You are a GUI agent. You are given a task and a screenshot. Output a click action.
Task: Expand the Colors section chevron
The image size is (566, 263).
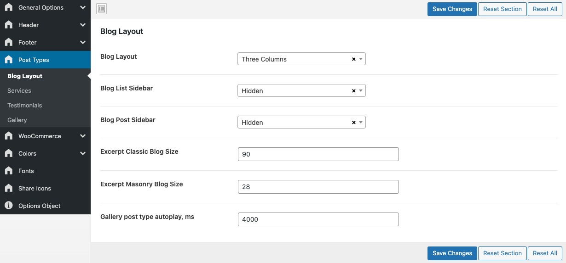pos(83,154)
